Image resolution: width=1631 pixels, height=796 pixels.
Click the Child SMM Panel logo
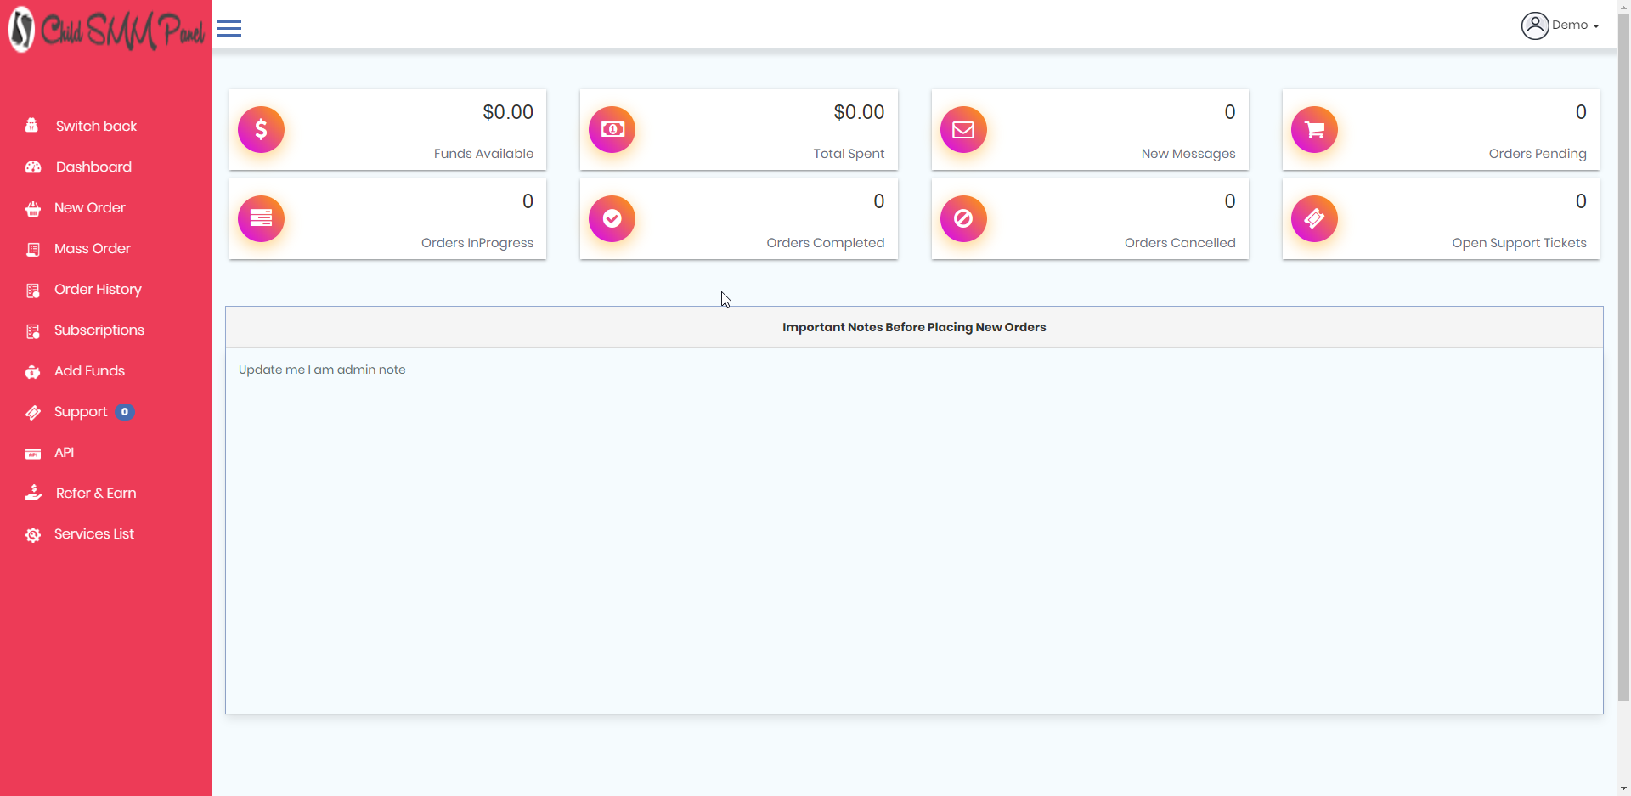(106, 31)
